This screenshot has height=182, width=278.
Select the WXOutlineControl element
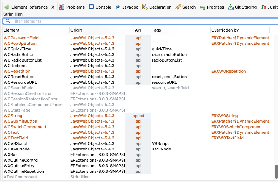(21, 160)
